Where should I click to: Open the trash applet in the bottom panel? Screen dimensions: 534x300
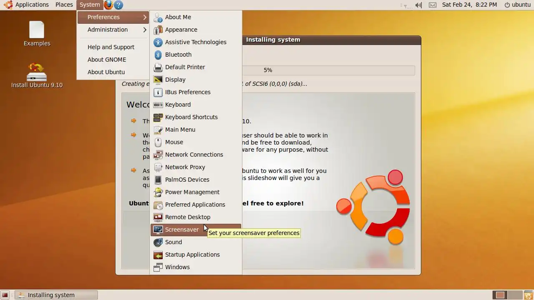click(x=528, y=295)
